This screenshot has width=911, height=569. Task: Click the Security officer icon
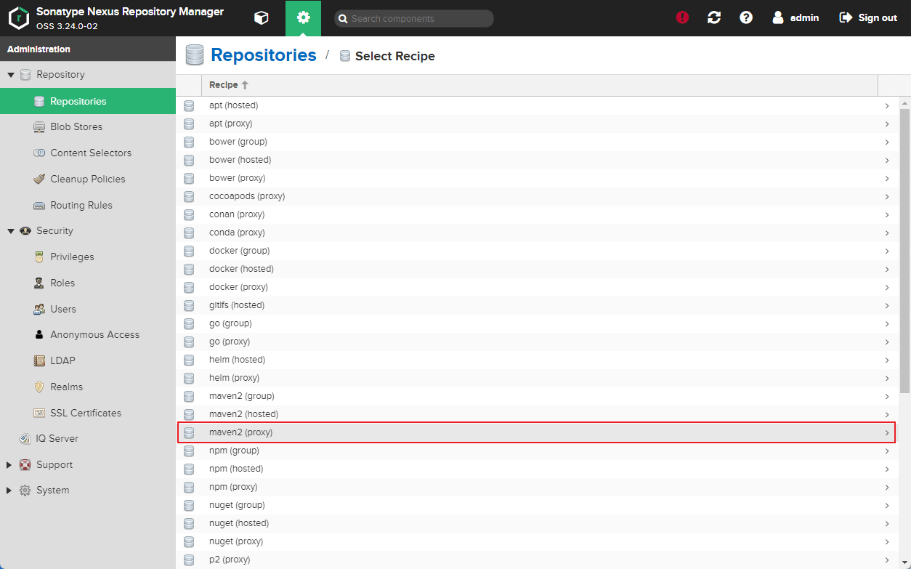click(25, 231)
